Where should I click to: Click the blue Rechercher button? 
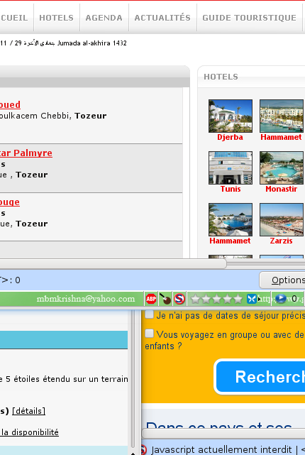point(260,377)
